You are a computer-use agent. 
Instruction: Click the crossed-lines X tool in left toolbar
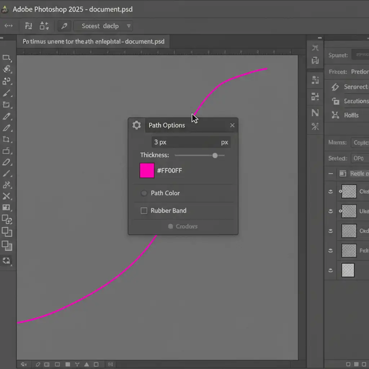6,196
